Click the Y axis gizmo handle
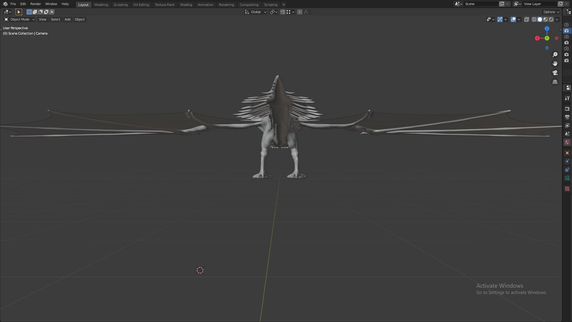 pos(547,38)
